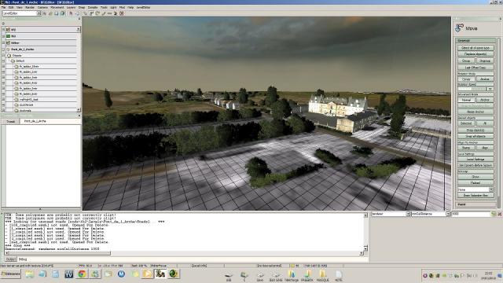The image size is (503, 283).
Task: Open the renderer combo box below the viewport
Action: click(391, 214)
